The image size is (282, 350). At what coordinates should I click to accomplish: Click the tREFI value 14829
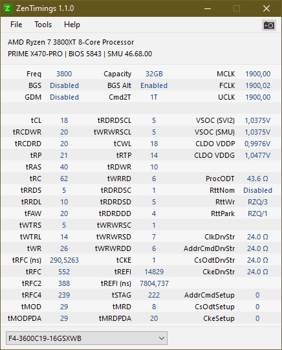pyautogui.click(x=154, y=272)
